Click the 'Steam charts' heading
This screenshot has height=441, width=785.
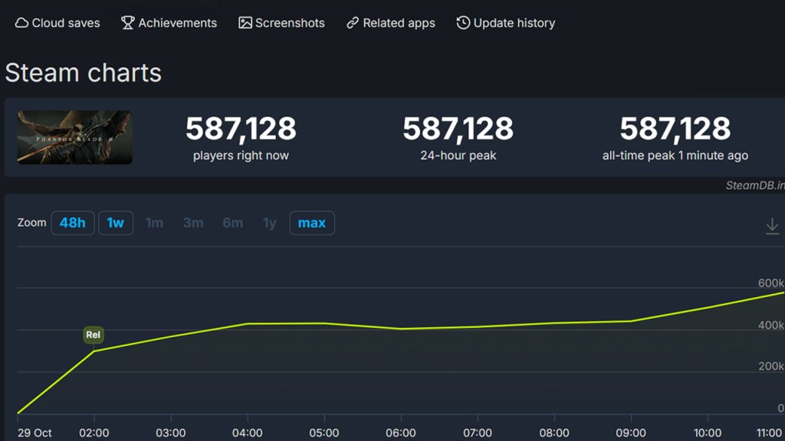(83, 73)
